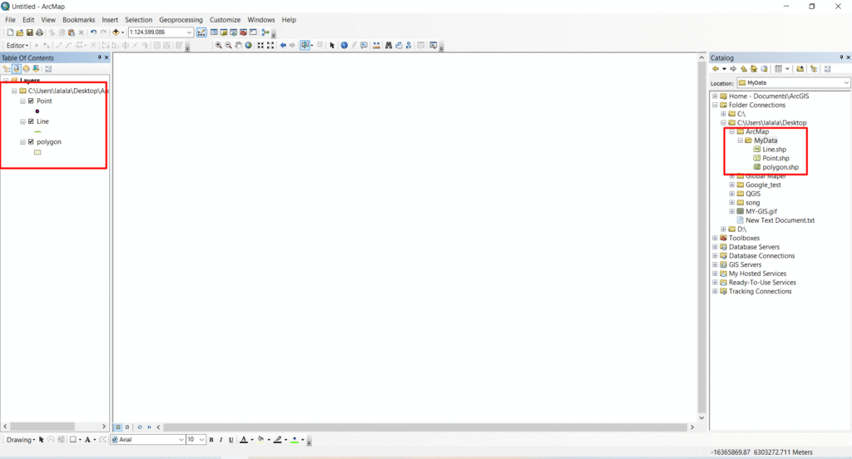Uncheck the polygon layer visibility
This screenshot has height=459, width=852.
coord(31,141)
